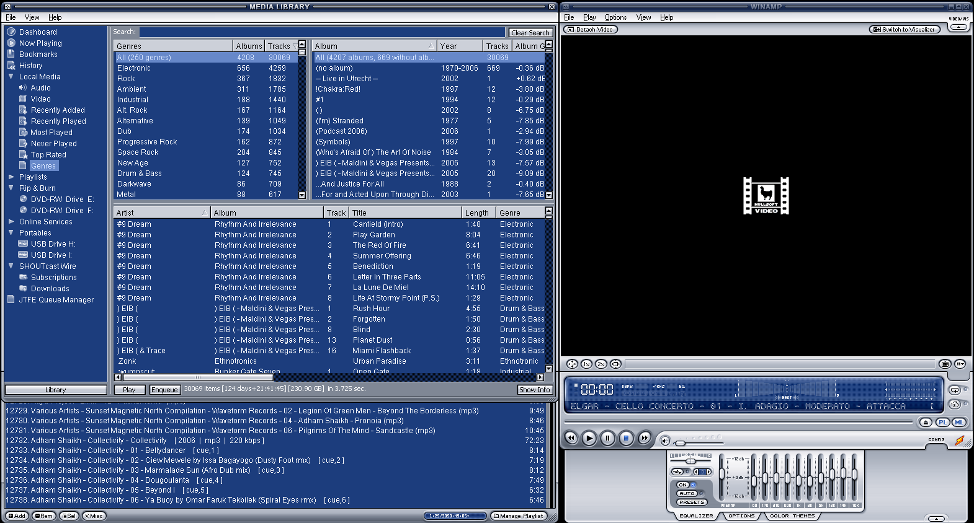Select USB Drive H: under Portables
The width and height of the screenshot is (974, 523).
(53, 244)
